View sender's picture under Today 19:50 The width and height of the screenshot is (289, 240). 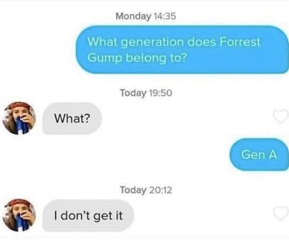coord(19,118)
